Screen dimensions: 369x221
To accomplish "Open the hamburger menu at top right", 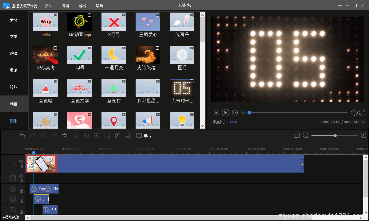I will coord(340,5).
